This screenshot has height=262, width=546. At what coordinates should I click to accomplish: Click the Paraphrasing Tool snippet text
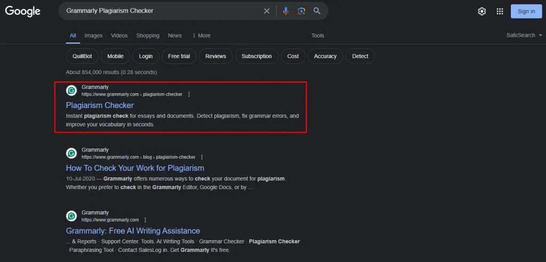(x=91, y=250)
